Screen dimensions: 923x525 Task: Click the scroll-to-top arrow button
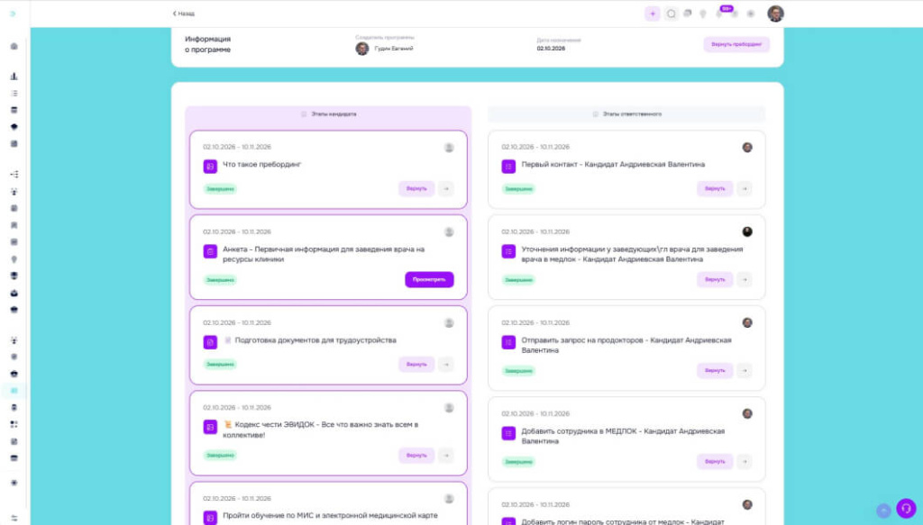coord(883,511)
